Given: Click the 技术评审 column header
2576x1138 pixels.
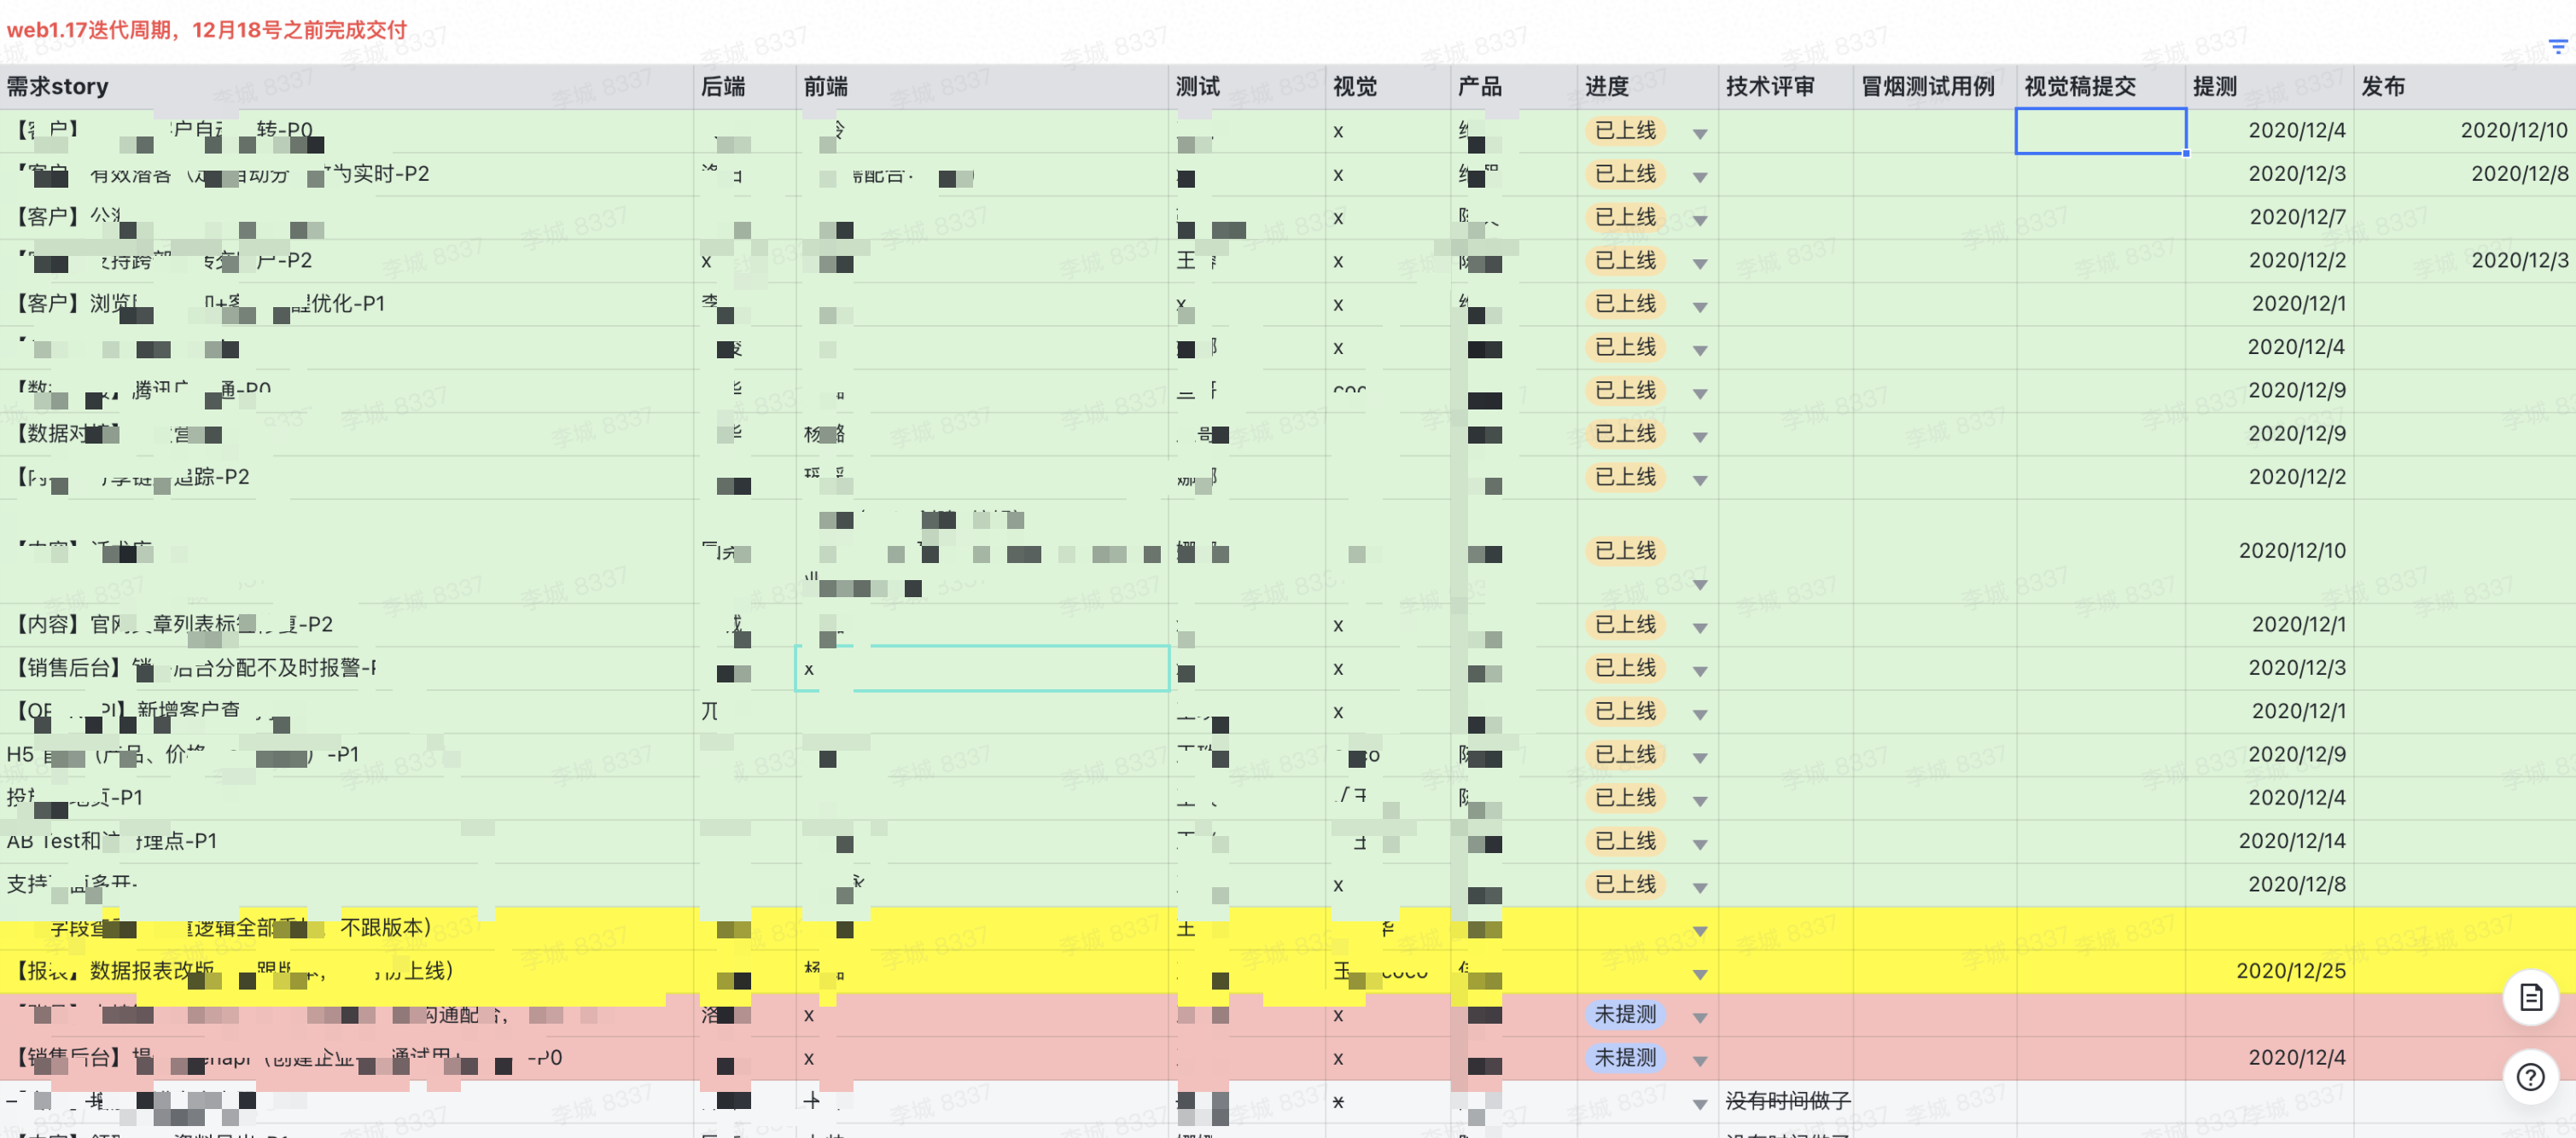Looking at the screenshot, I should [1769, 87].
